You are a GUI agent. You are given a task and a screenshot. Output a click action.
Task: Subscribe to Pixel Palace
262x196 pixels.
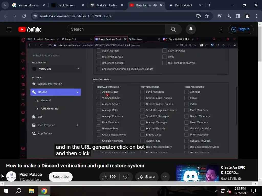tap(60, 177)
